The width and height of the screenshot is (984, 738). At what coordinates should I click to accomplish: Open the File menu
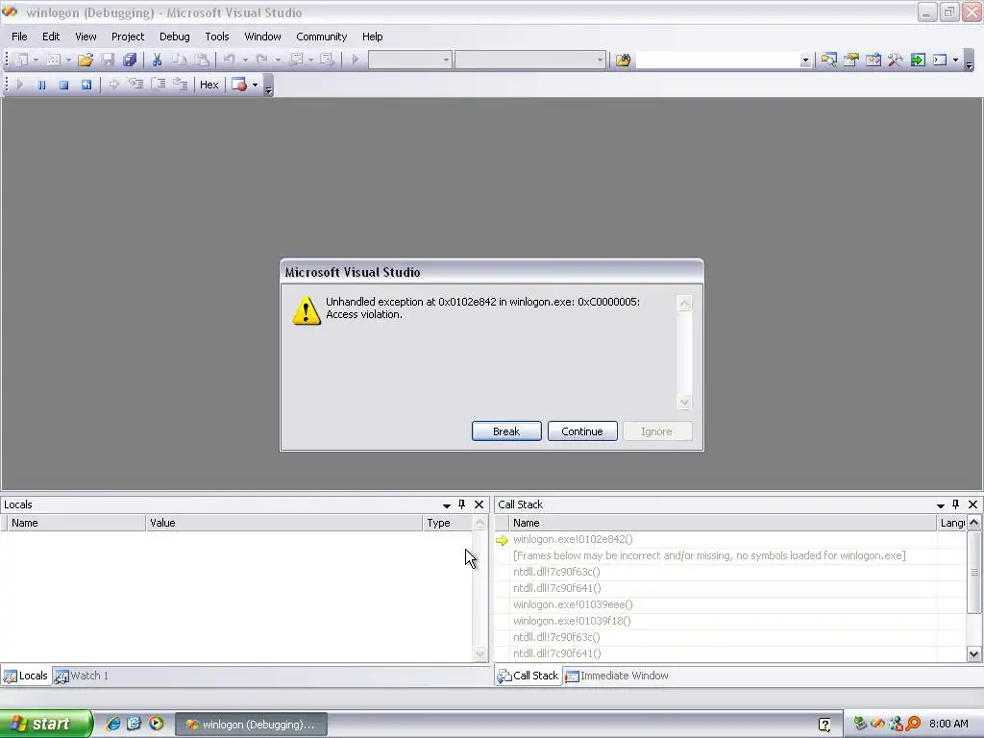pyautogui.click(x=19, y=37)
